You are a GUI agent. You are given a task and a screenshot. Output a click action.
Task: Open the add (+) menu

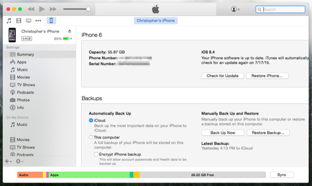tap(8, 162)
